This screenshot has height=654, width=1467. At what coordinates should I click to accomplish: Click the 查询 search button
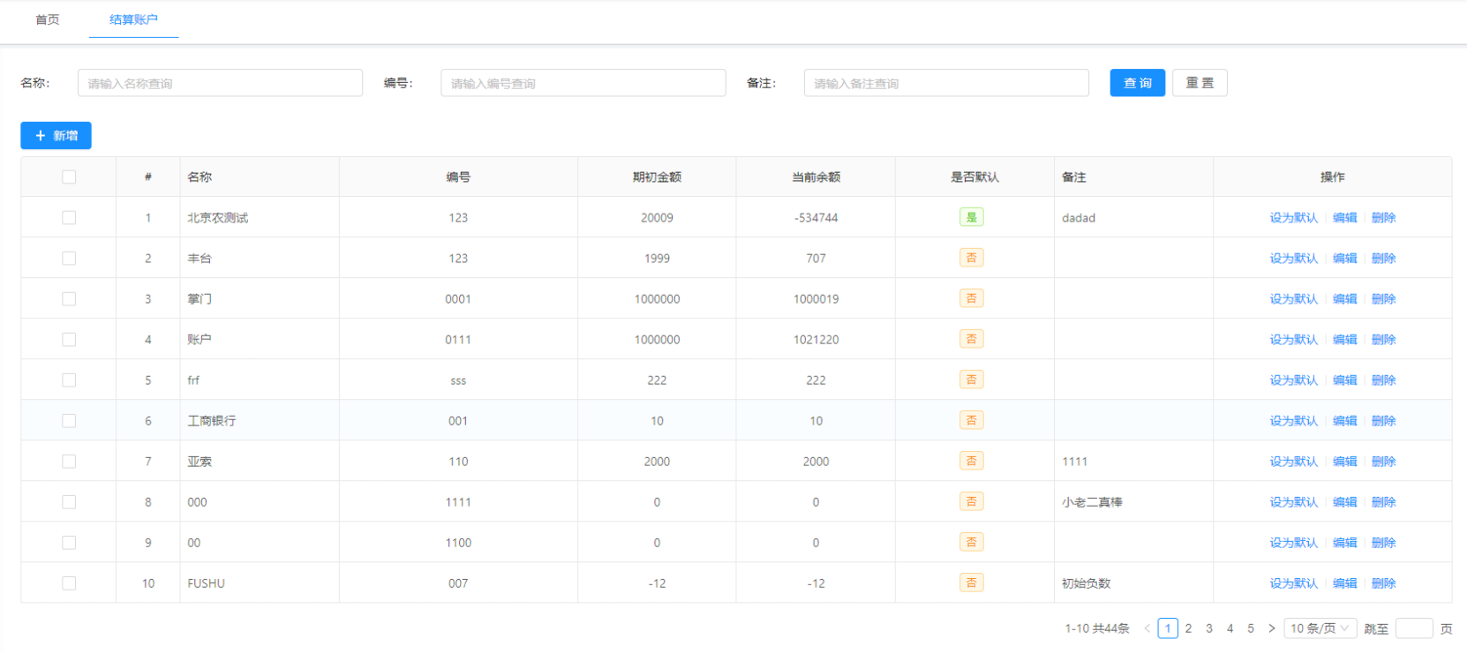click(1138, 83)
